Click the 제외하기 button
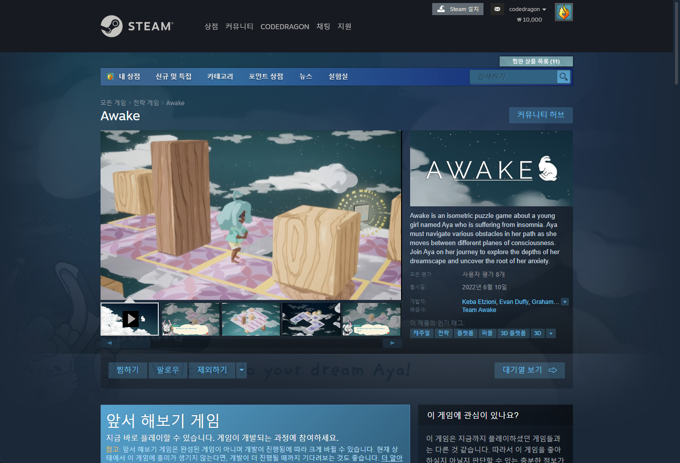680x463 pixels. [x=212, y=370]
